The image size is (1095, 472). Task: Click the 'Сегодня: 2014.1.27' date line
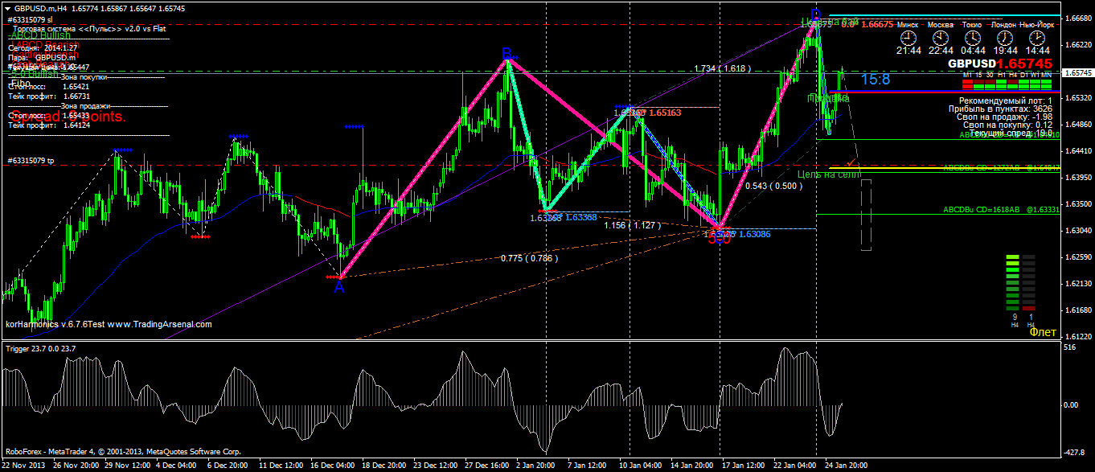pyautogui.click(x=42, y=48)
